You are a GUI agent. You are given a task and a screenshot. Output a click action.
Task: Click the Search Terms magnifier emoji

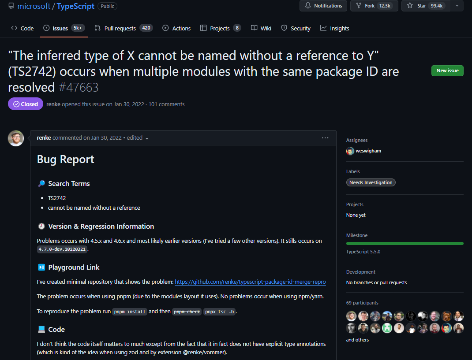(41, 183)
